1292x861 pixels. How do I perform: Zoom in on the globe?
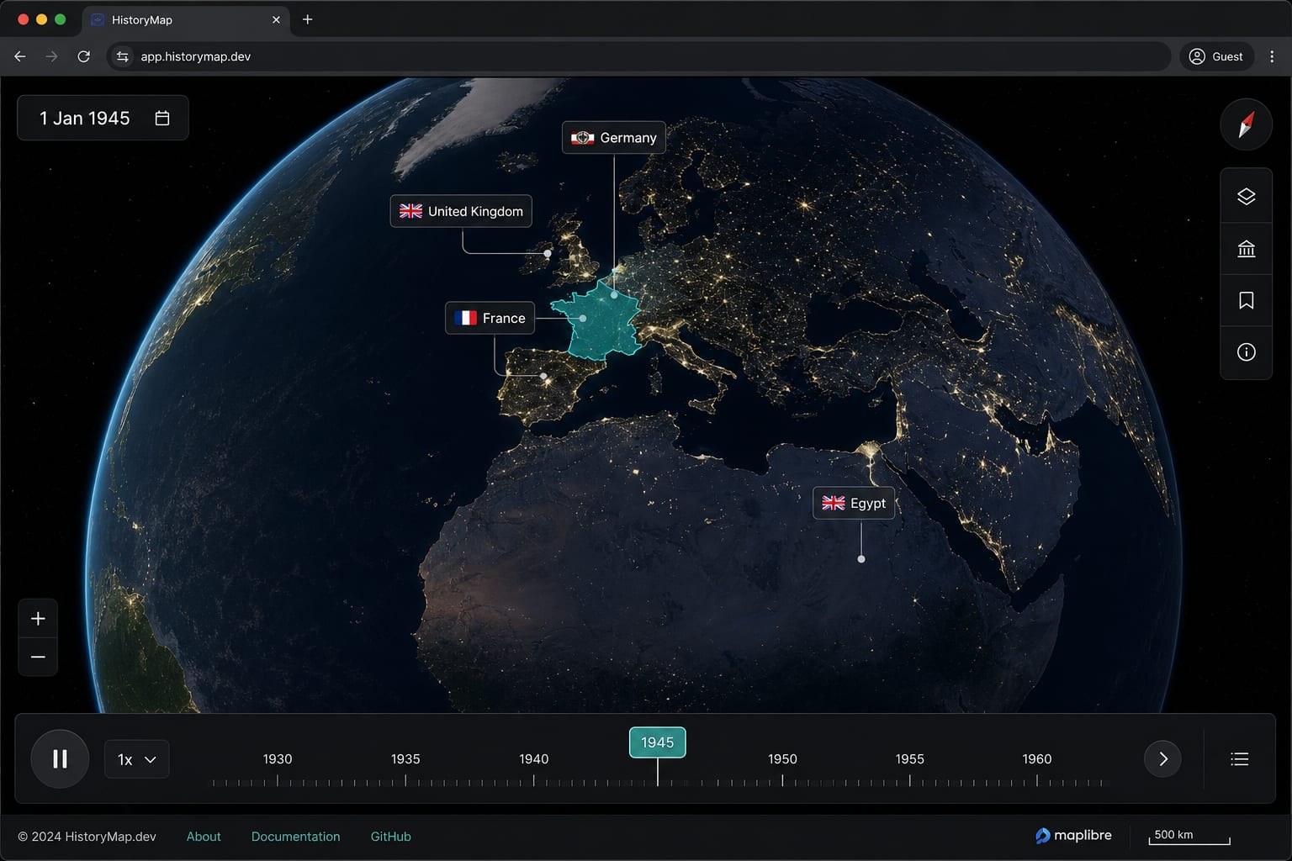coord(38,619)
